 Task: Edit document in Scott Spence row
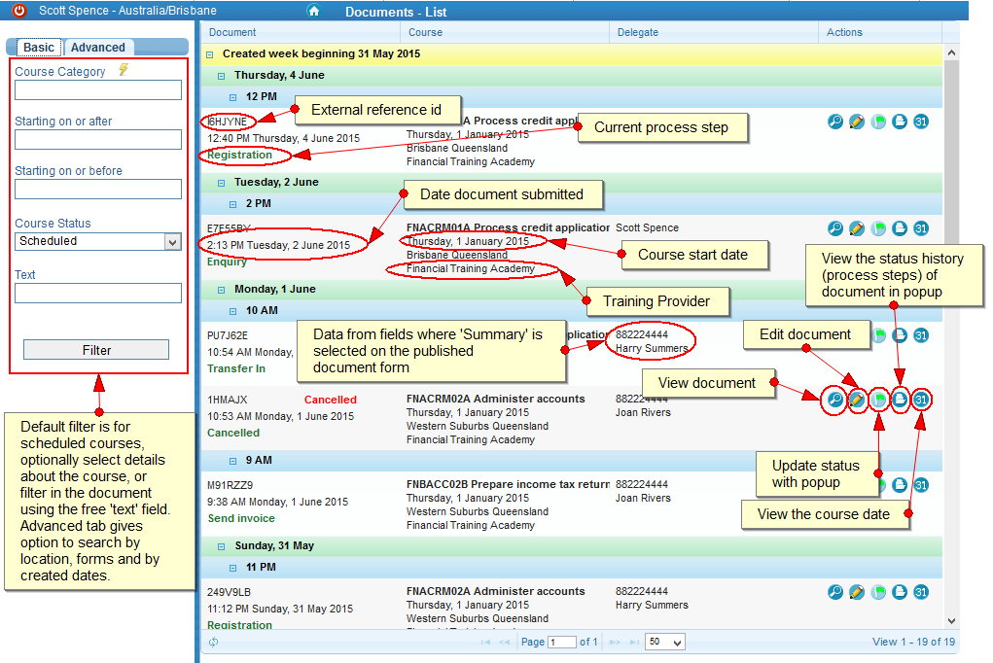click(x=857, y=228)
